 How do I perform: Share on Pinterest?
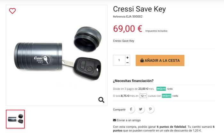tap(150, 109)
